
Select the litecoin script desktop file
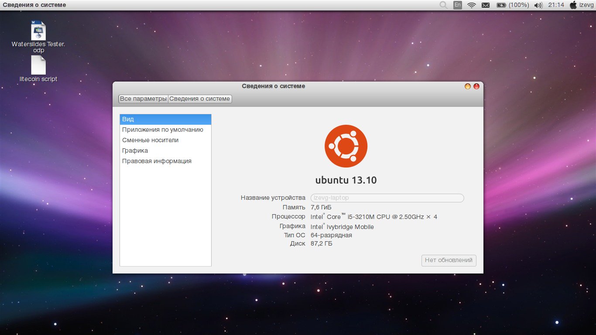[x=38, y=69]
